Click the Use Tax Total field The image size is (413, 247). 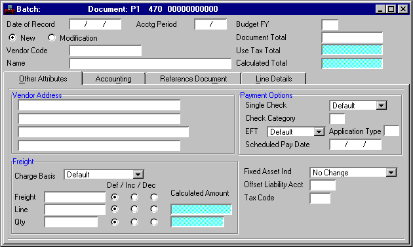(352, 50)
